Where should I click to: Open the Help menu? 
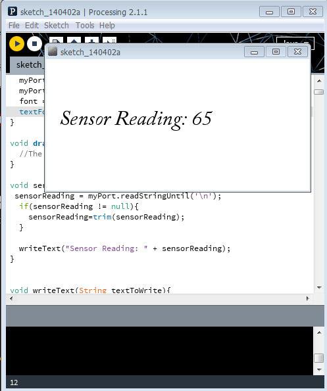[107, 26]
